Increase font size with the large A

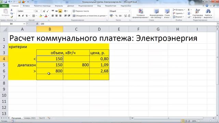[44, 11]
